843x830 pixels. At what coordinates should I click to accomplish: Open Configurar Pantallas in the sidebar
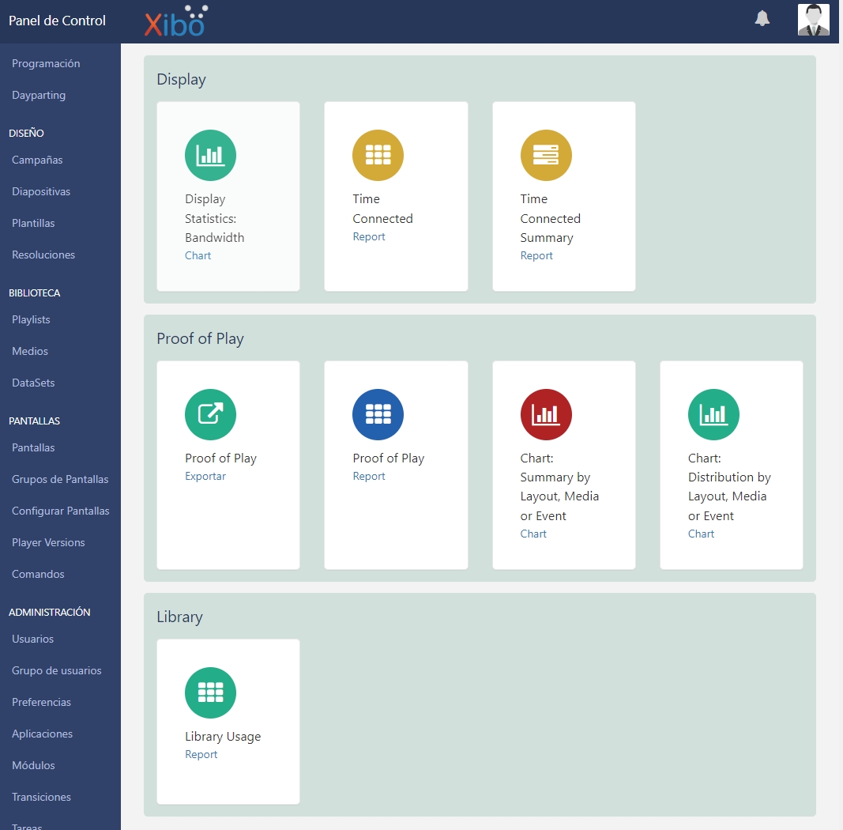pyautogui.click(x=60, y=511)
